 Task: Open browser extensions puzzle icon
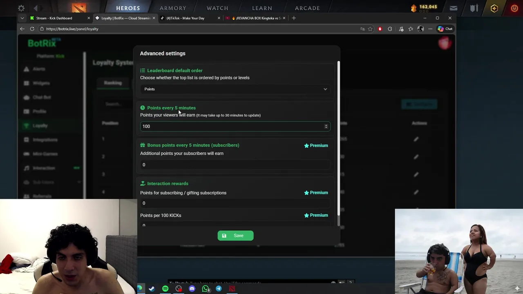click(x=390, y=29)
